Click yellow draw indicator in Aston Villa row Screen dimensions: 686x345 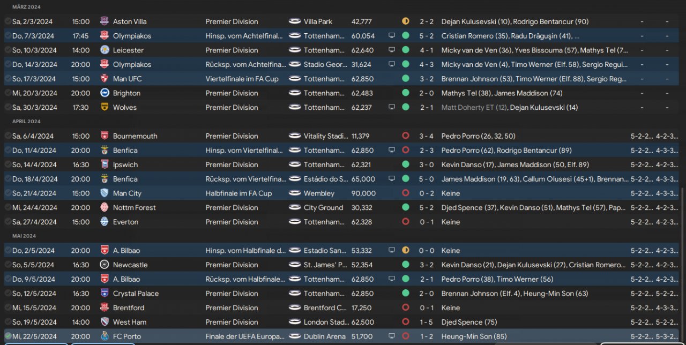click(x=405, y=21)
